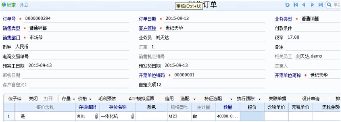
Task: Click 设计申请 in the toolbar
Action: coord(311,99)
